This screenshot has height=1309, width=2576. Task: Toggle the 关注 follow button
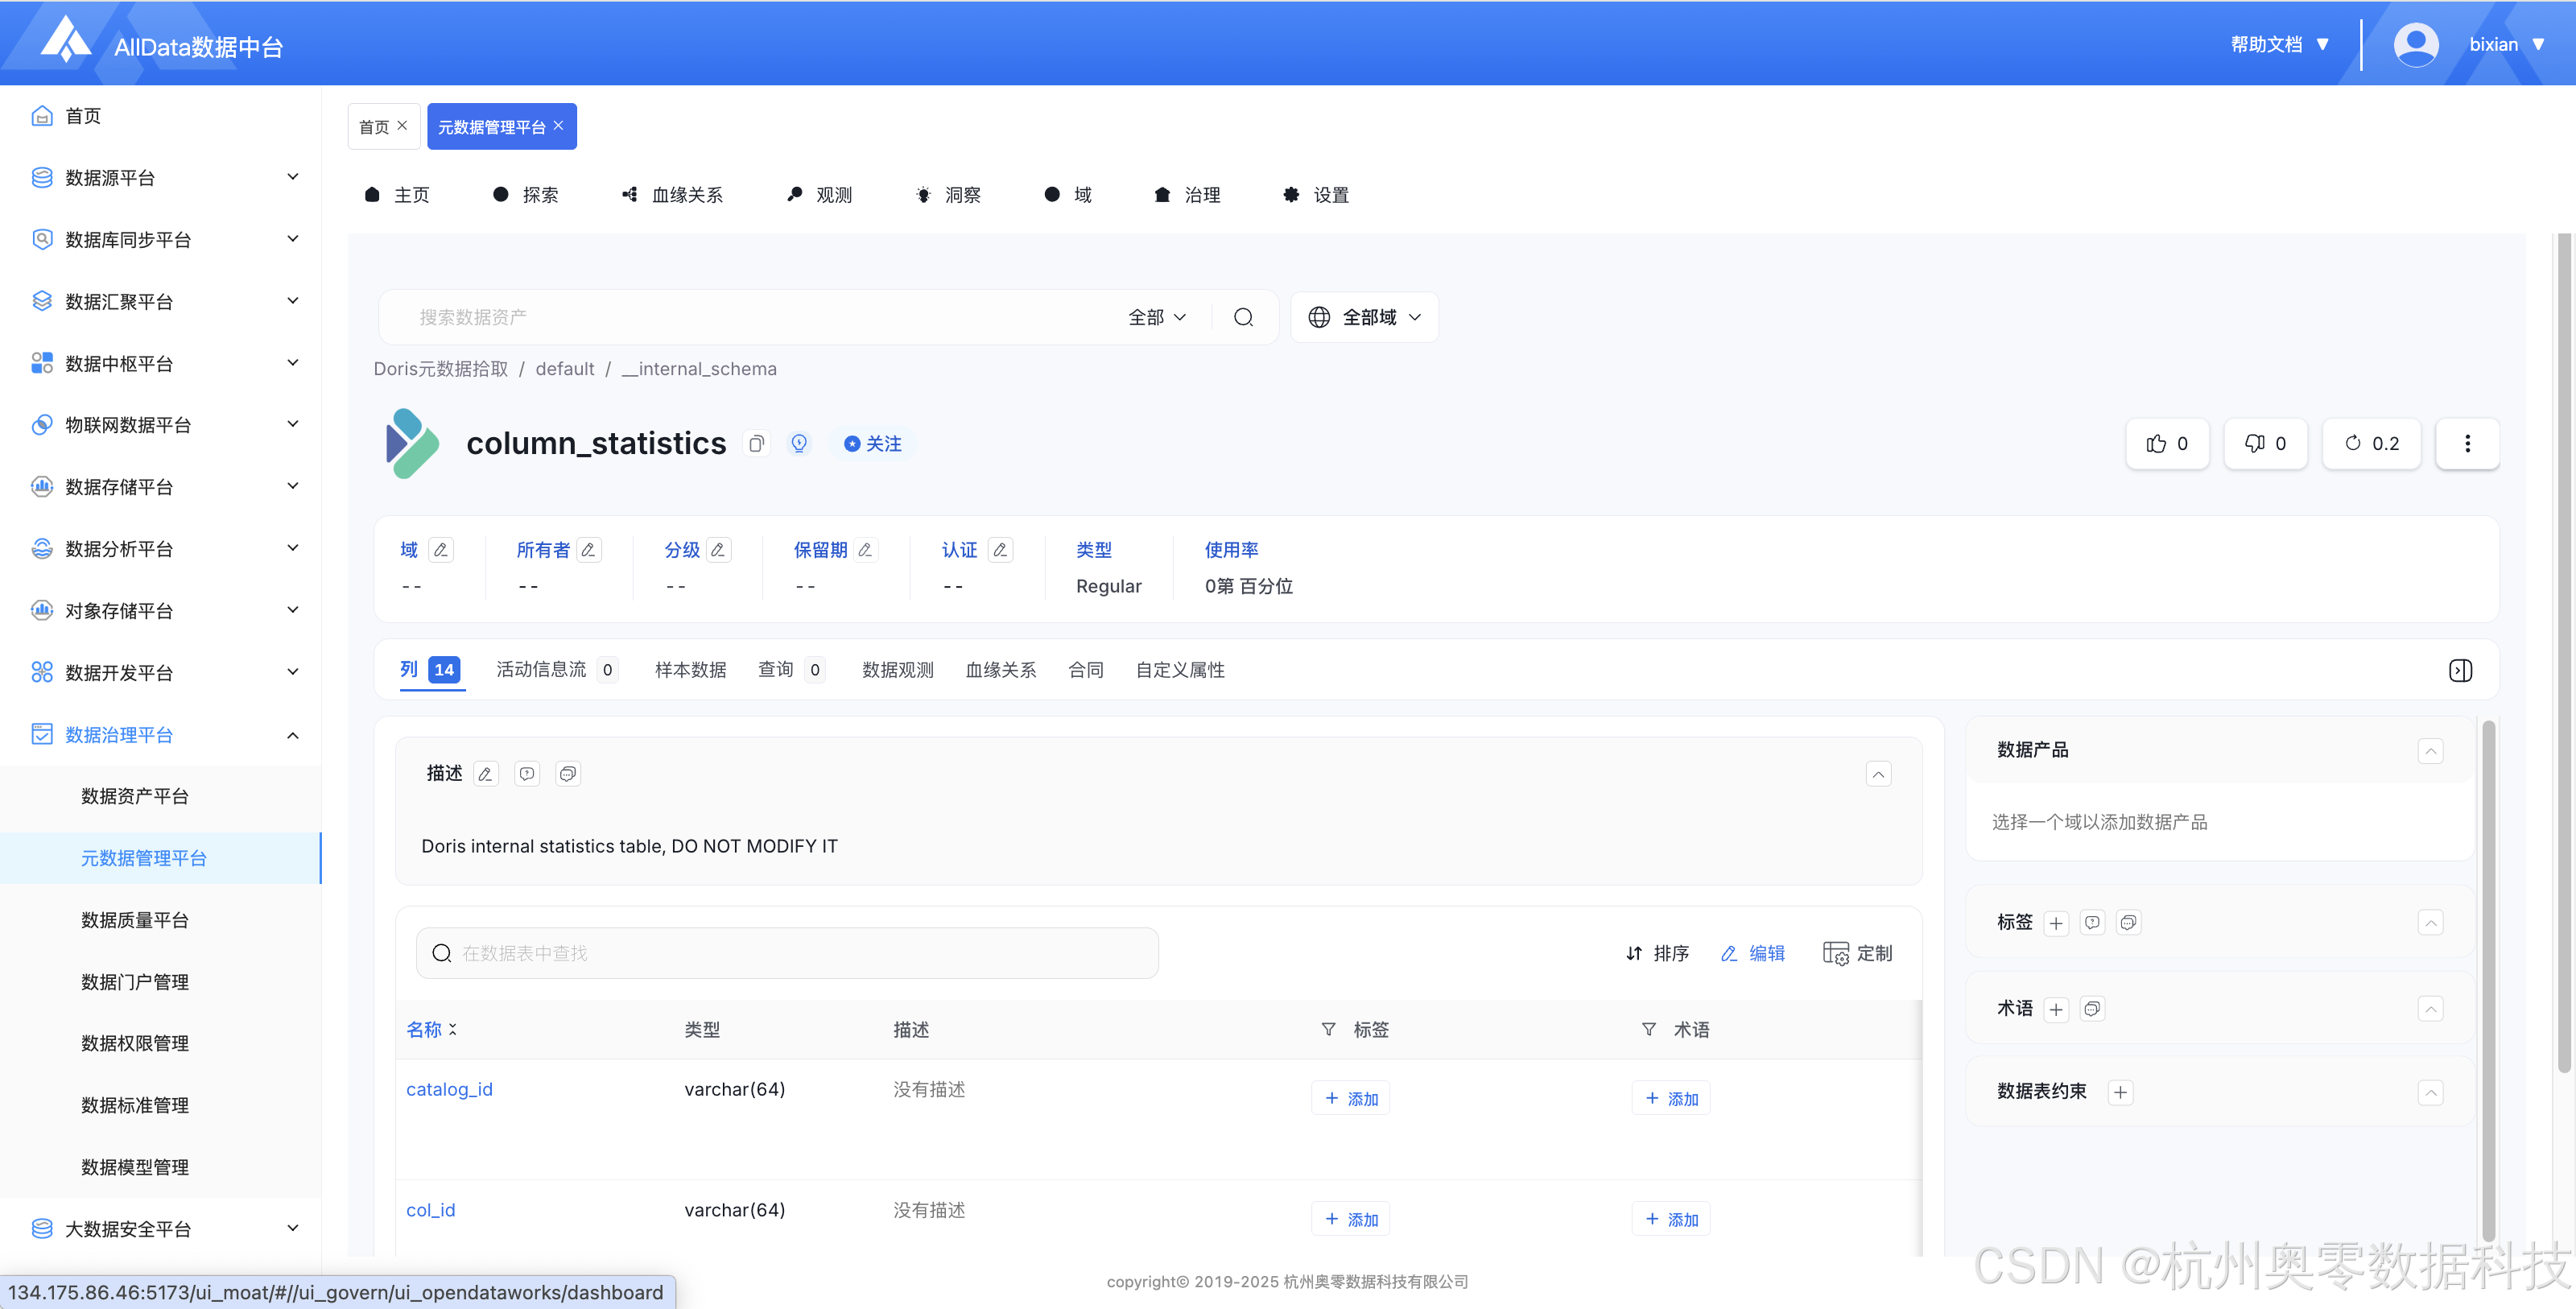pyautogui.click(x=873, y=443)
